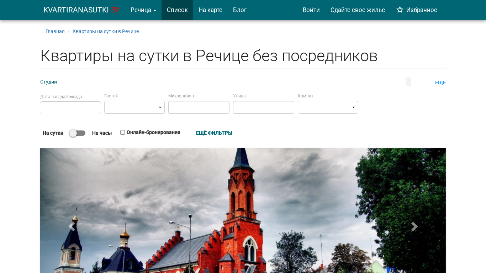
Task: Click Войти to log in
Action: point(311,10)
